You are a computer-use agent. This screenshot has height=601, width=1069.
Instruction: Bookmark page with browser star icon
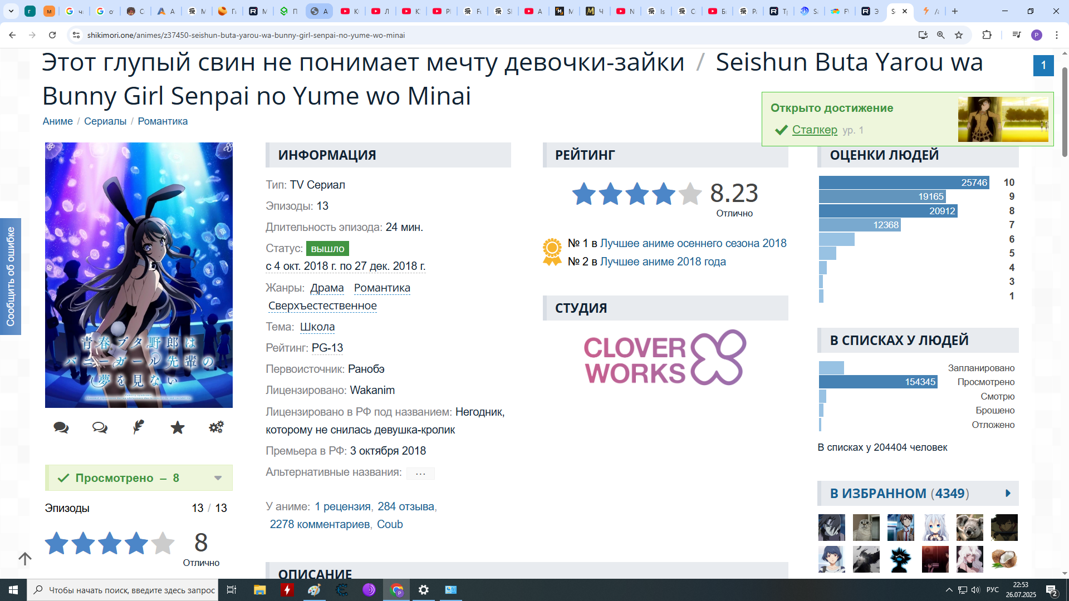pyautogui.click(x=959, y=35)
